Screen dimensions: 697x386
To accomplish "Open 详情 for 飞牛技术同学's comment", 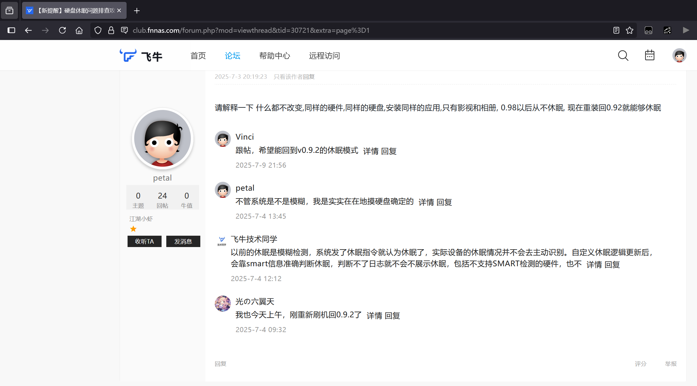I will 594,265.
